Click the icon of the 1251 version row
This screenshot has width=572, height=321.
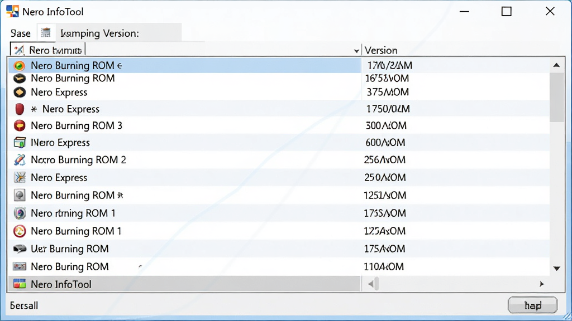click(x=20, y=195)
